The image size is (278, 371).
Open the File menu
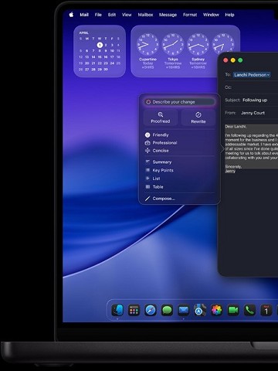point(98,15)
